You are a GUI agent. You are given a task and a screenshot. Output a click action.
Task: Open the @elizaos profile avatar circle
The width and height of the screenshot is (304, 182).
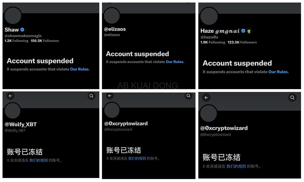(112, 16)
